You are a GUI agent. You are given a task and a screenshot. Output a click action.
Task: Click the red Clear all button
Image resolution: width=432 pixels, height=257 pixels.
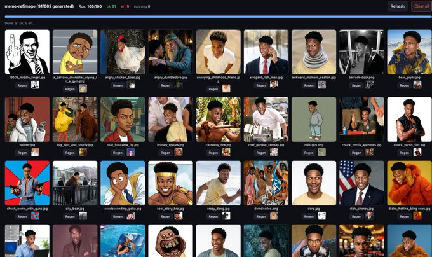pos(421,6)
